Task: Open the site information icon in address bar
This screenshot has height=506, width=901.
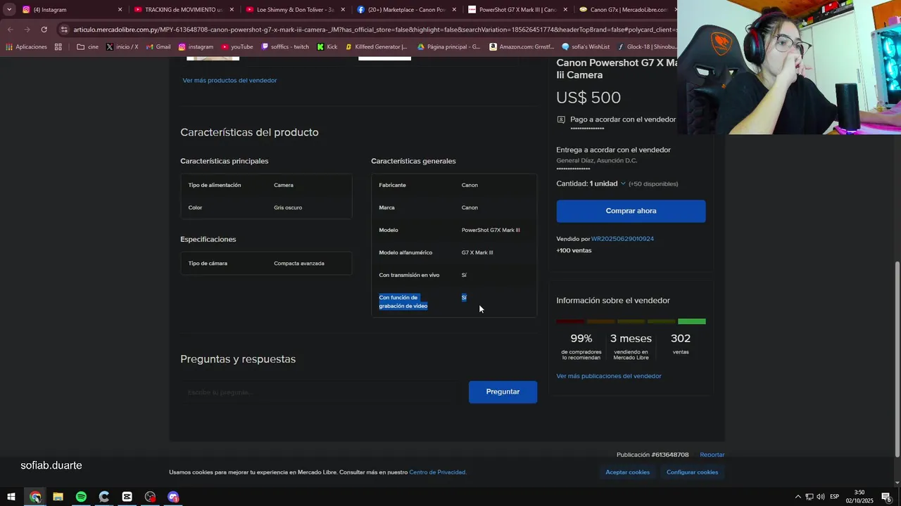Action: [64, 30]
